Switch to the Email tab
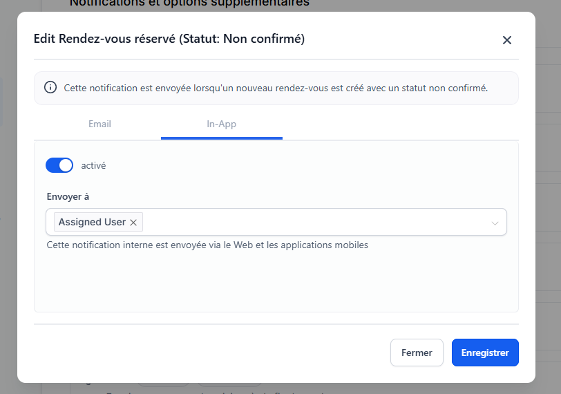The image size is (561, 394). point(99,124)
